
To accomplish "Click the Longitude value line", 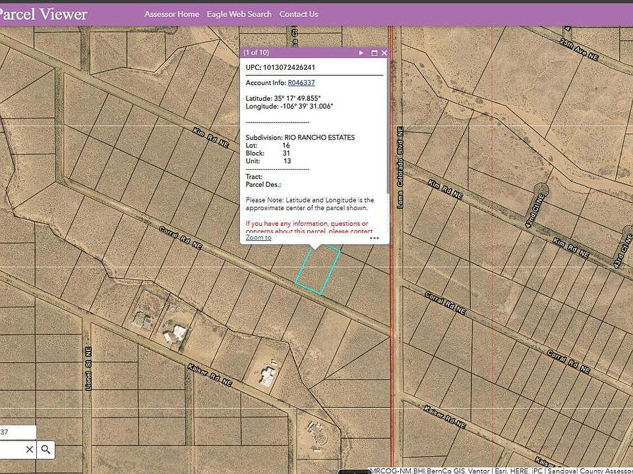I will (x=289, y=107).
